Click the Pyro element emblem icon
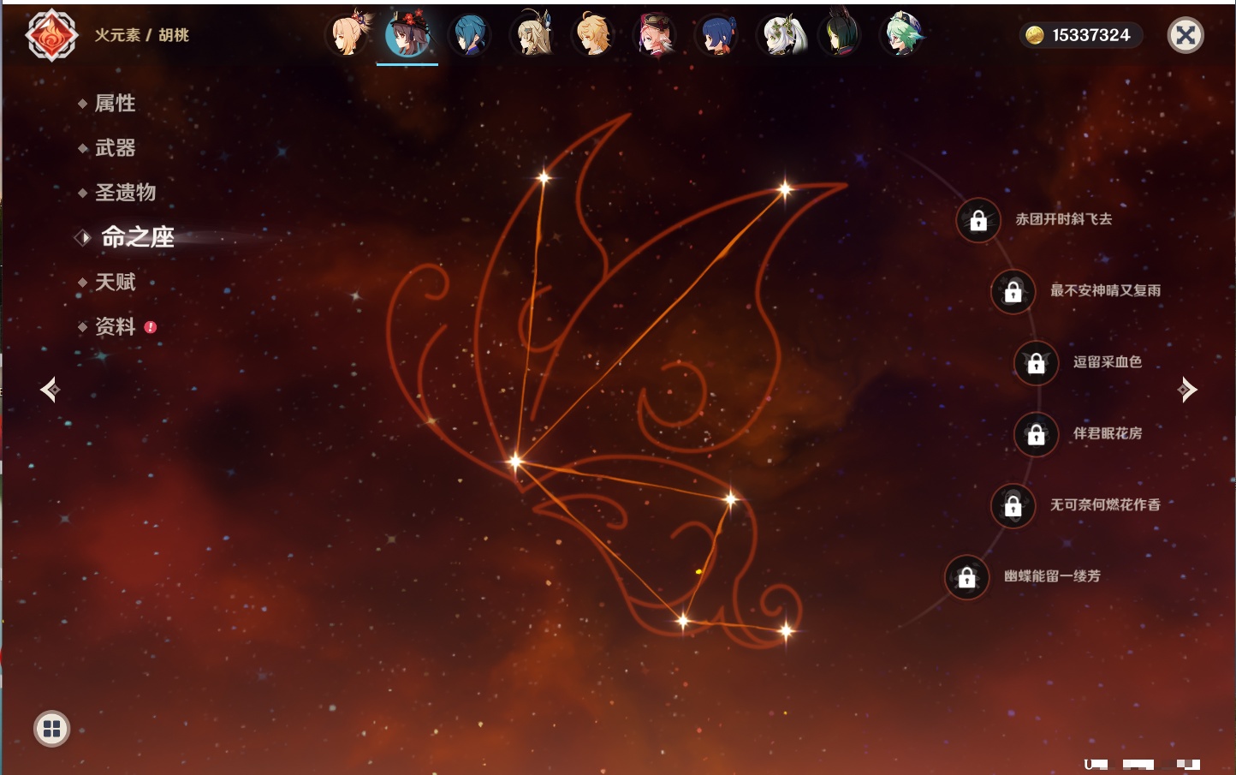Screen dimensions: 1236x775 [51, 35]
